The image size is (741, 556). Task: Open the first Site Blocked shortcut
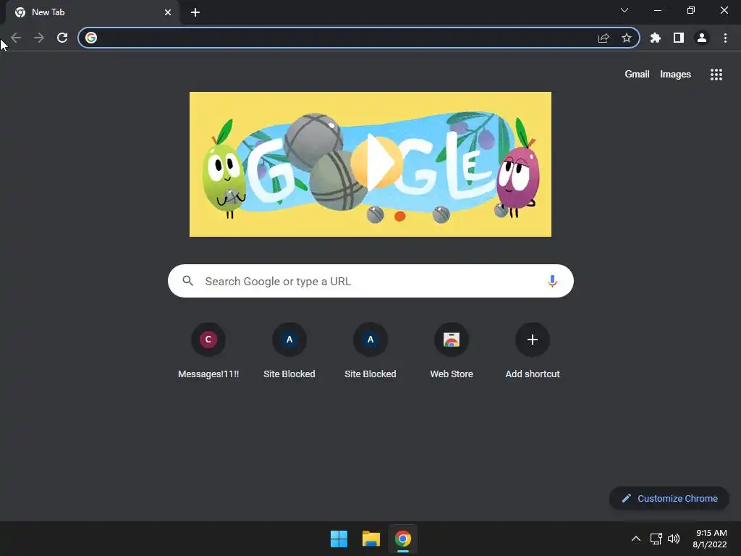click(x=289, y=351)
